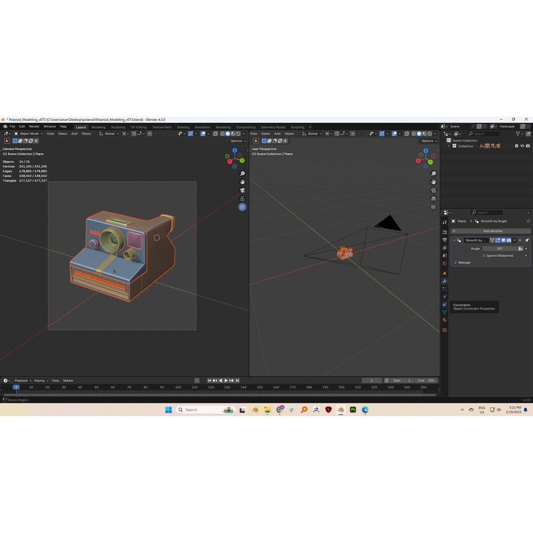Open Options dropdown in right viewport
This screenshot has width=533, height=533.
click(x=429, y=141)
